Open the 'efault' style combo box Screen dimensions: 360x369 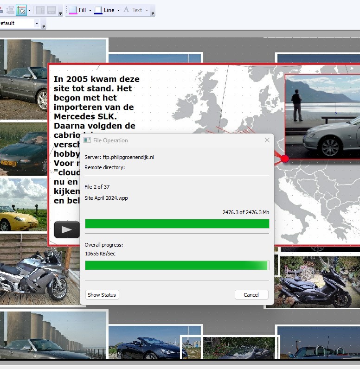point(19,23)
